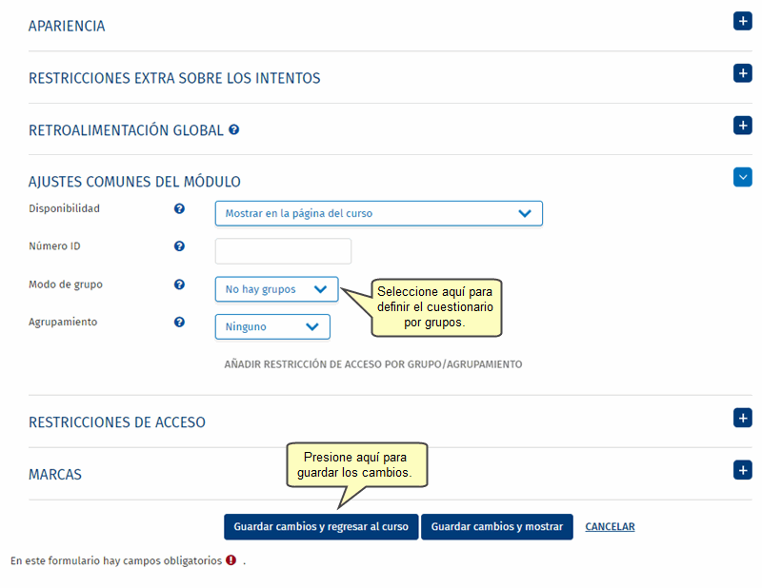Screen dimensions: 762x588
Task: Open help icon next to Retroalimentación global
Action: (234, 129)
